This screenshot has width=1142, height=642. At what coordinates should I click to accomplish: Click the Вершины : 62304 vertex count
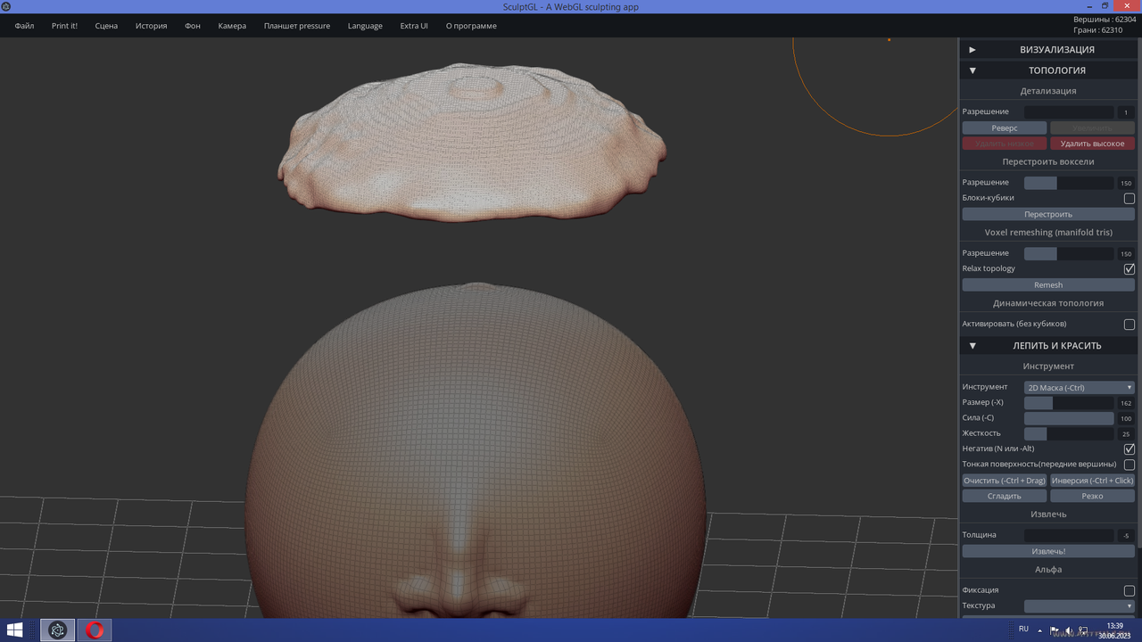(1104, 19)
